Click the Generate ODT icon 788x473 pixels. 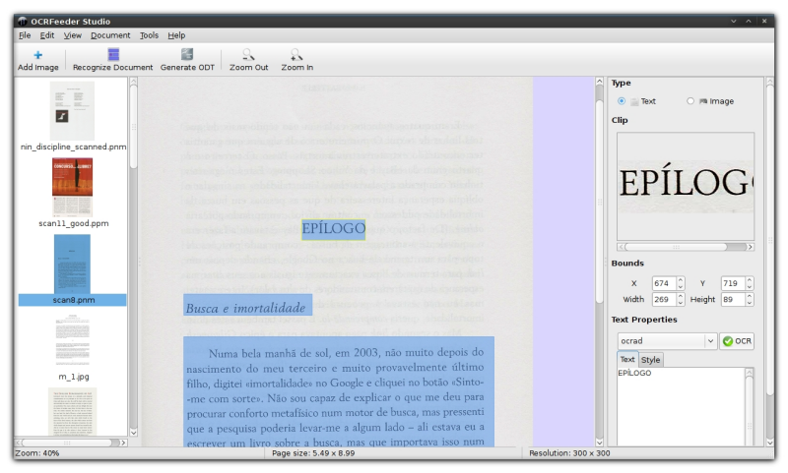coord(187,54)
